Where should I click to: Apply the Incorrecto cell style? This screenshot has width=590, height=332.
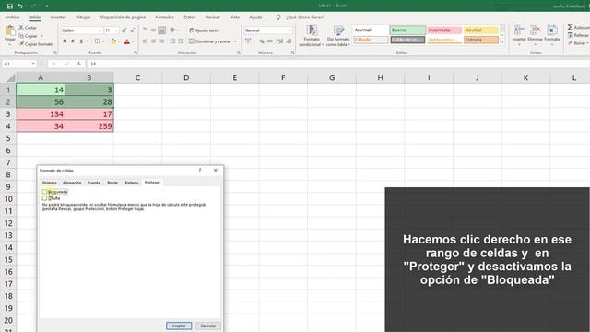point(444,30)
